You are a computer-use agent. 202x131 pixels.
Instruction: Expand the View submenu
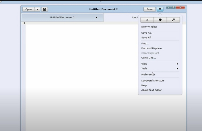(x=160, y=64)
